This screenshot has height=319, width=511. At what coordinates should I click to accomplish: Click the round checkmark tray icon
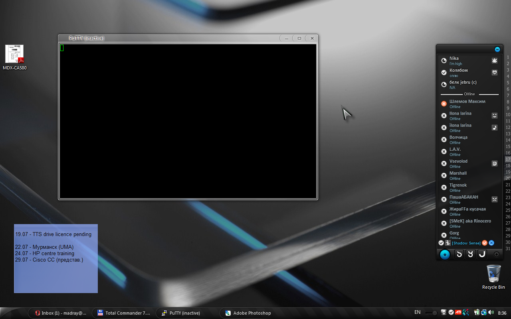pos(451,312)
